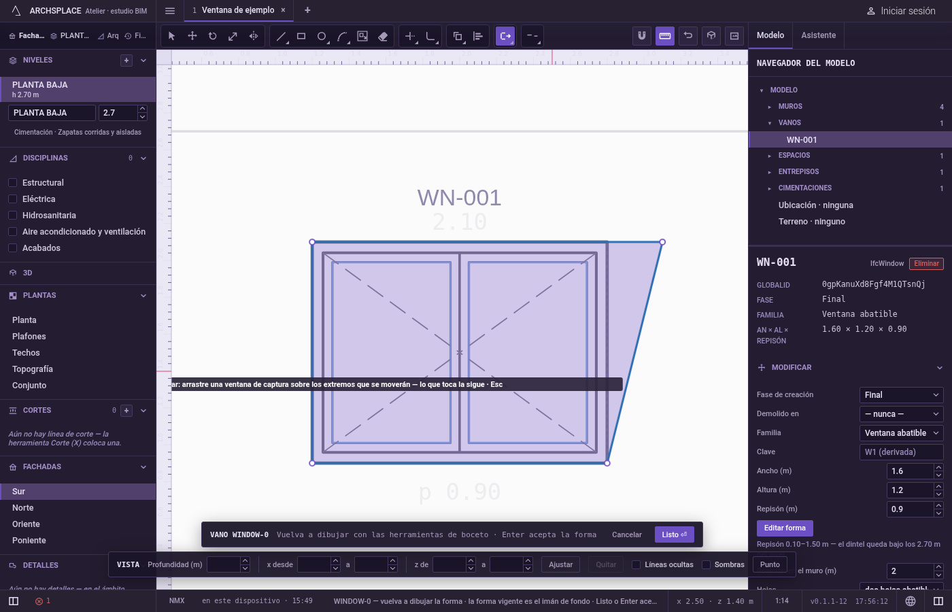Screen dimensions: 952x612
Task: Check the Hidrosanitaria discipline box
Action: coord(12,216)
